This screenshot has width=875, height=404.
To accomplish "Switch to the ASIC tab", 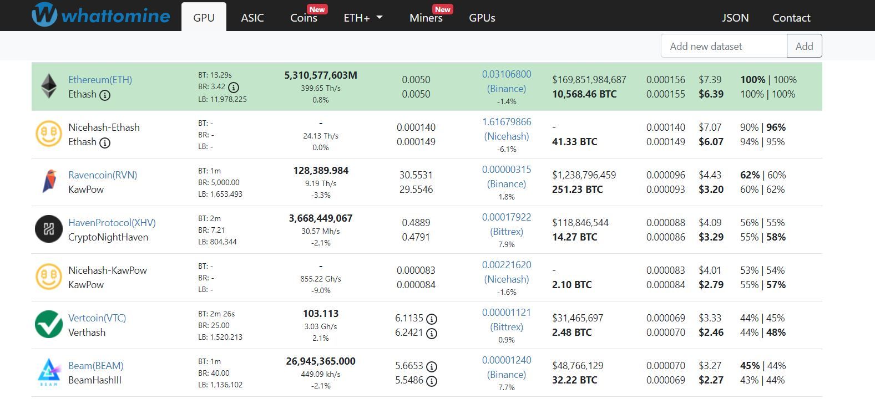I will tap(252, 17).
